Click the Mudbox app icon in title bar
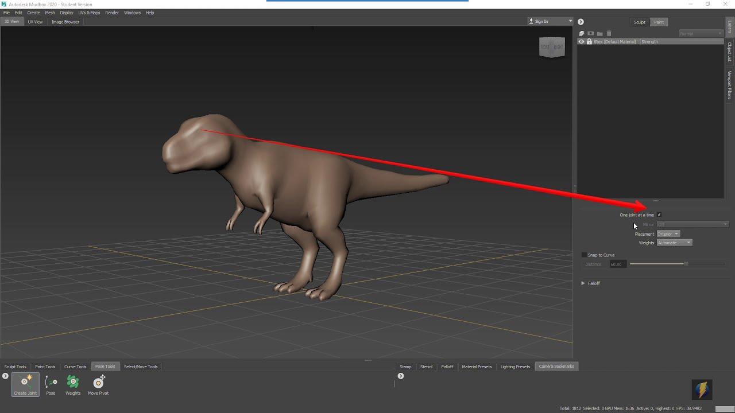The height and width of the screenshot is (413, 735). click(4, 4)
